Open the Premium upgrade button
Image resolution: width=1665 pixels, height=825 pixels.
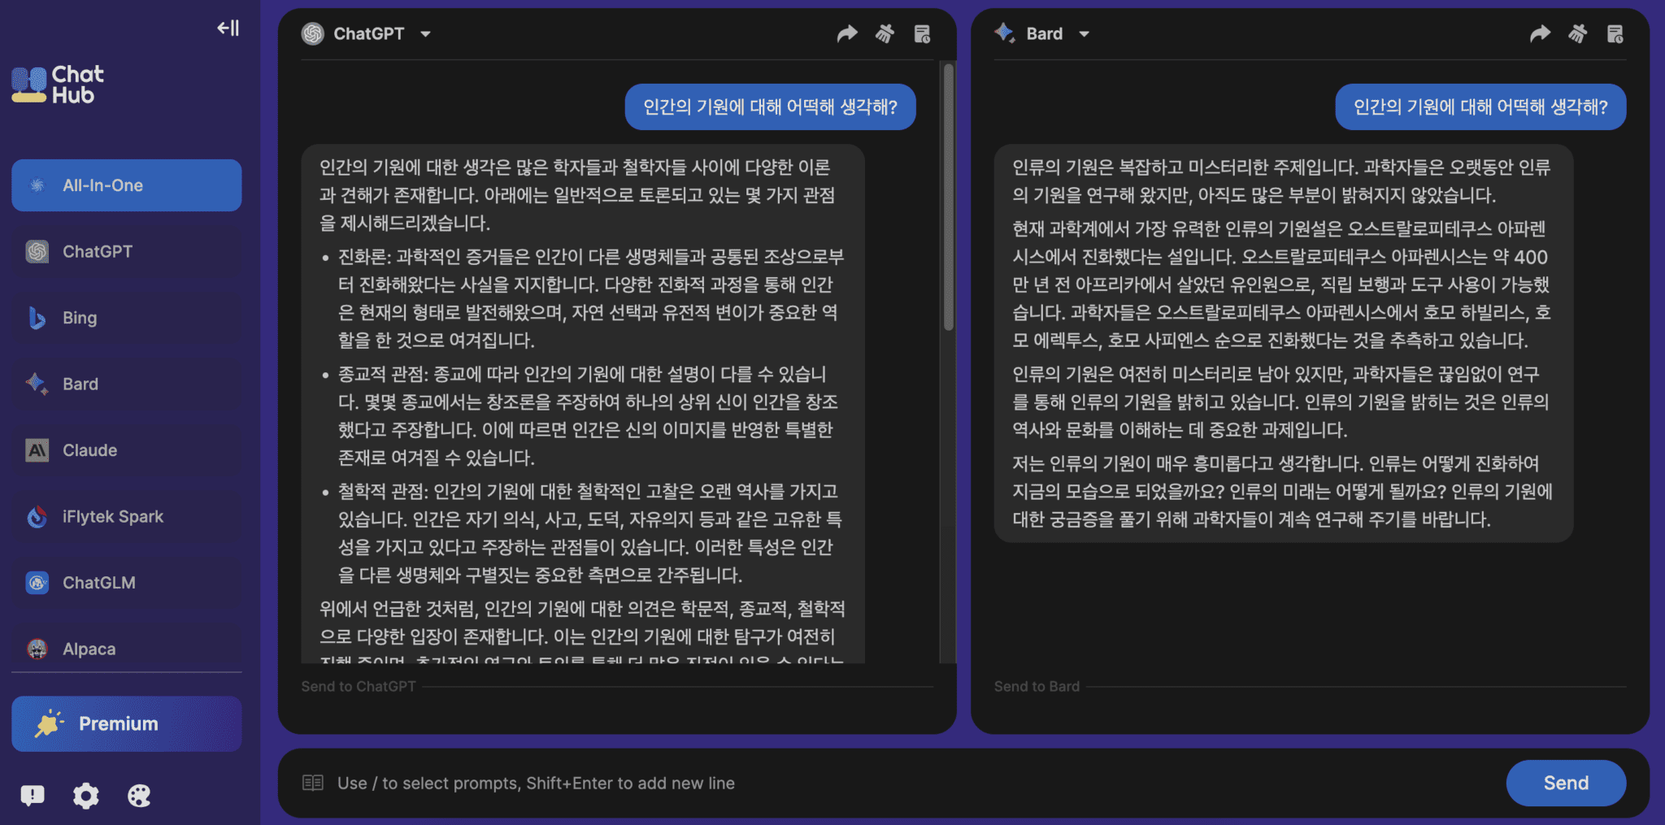click(x=126, y=723)
